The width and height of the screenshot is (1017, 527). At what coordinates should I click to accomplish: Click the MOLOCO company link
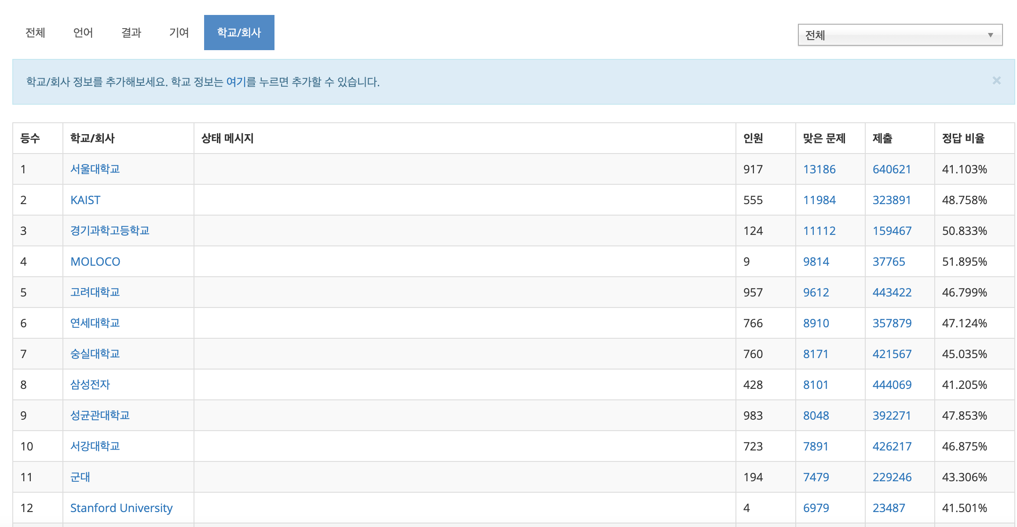coord(95,261)
